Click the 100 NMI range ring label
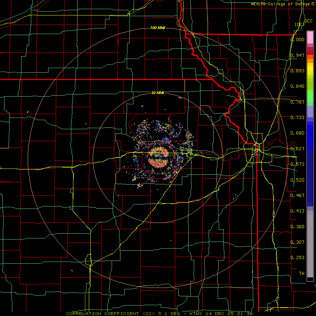 coord(158,28)
